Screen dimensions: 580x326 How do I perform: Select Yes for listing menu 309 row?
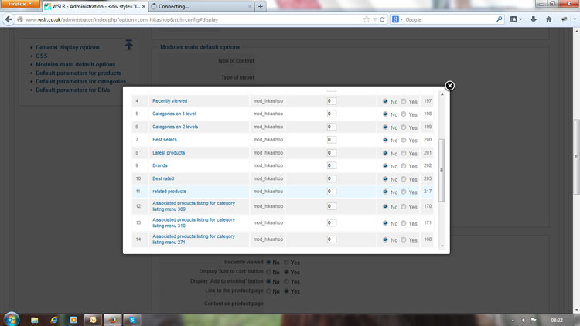404,206
